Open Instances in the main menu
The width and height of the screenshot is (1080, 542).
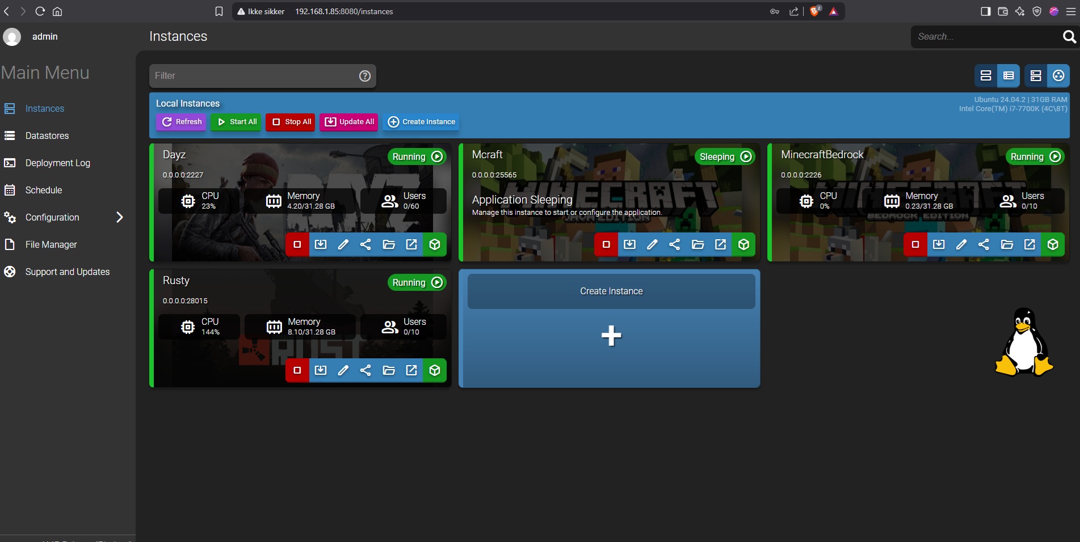click(x=45, y=108)
